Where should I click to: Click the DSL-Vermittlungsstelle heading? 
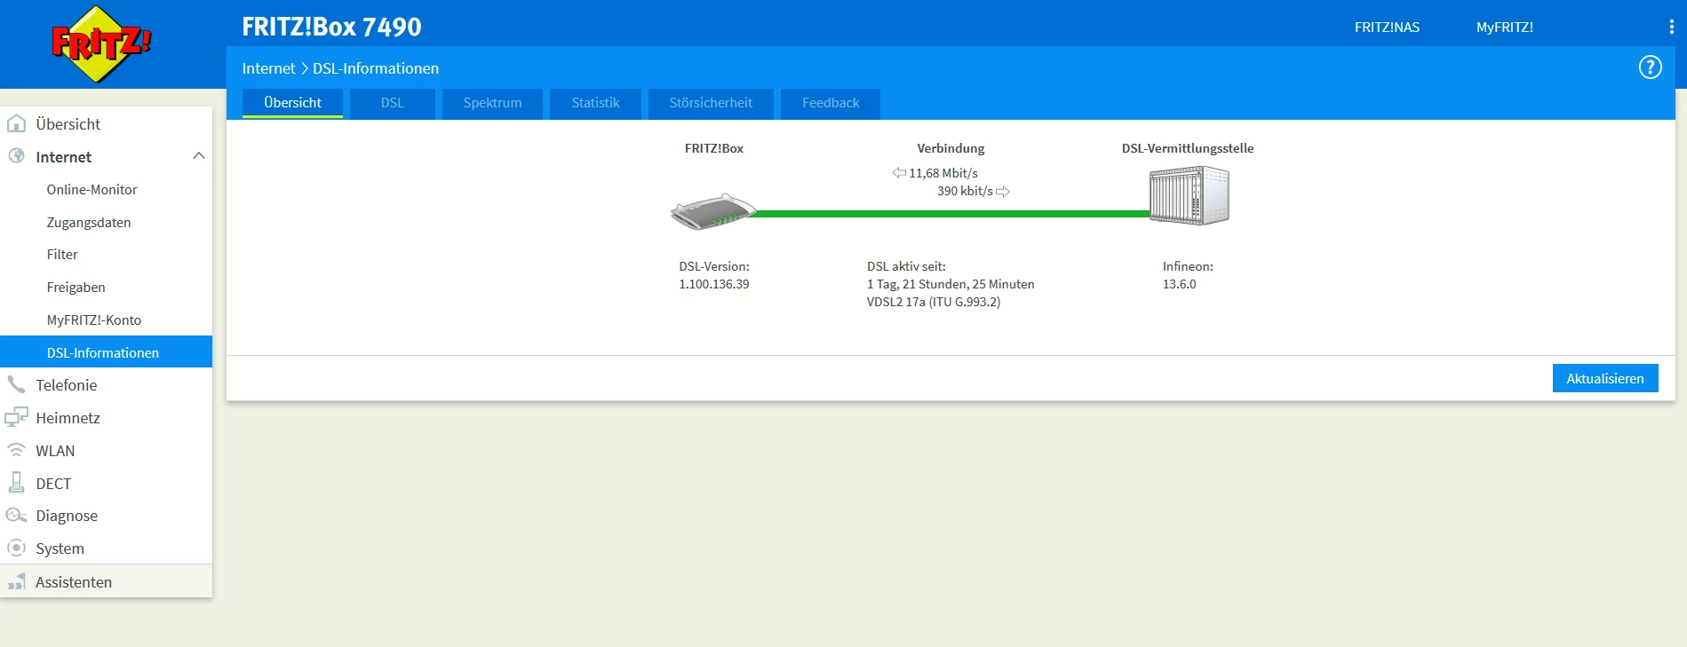(x=1188, y=148)
